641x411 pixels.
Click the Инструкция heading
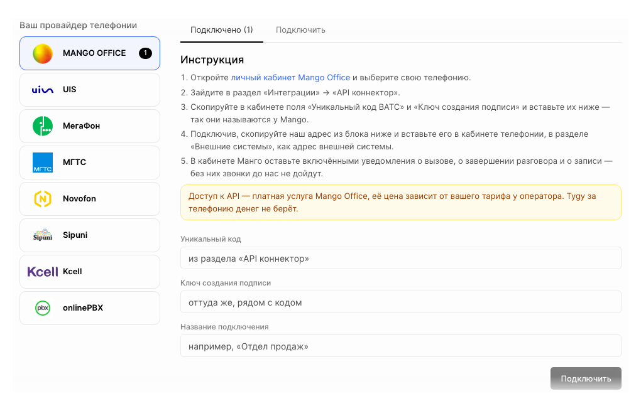[x=212, y=60]
